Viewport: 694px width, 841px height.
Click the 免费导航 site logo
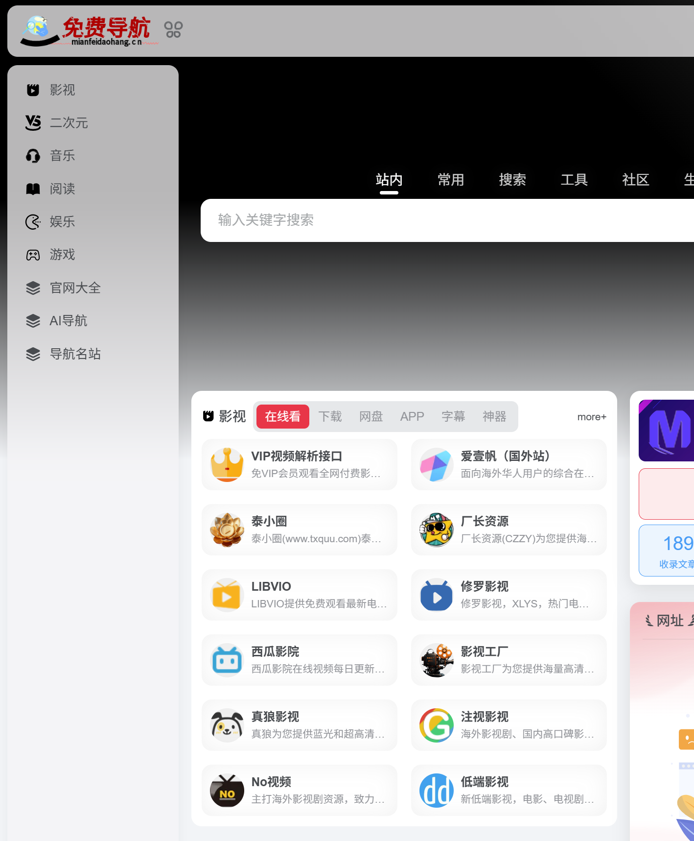point(89,31)
